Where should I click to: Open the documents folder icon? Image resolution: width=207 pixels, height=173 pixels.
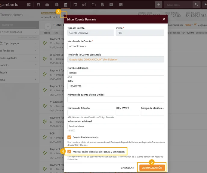[94, 5]
